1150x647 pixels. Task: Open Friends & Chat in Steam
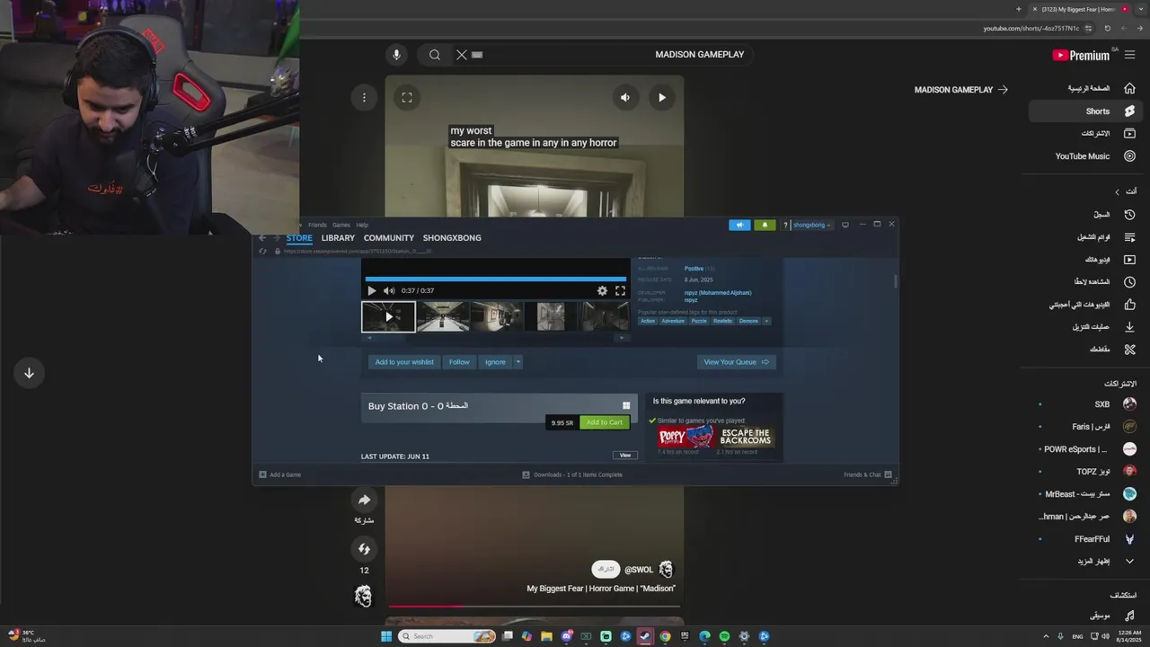[867, 474]
